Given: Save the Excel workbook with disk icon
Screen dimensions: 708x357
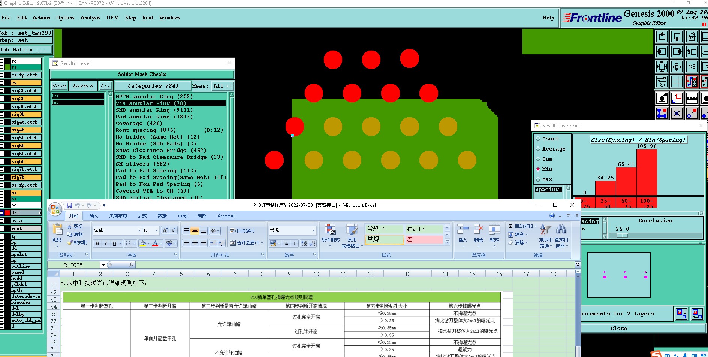Looking at the screenshot, I should (69, 205).
